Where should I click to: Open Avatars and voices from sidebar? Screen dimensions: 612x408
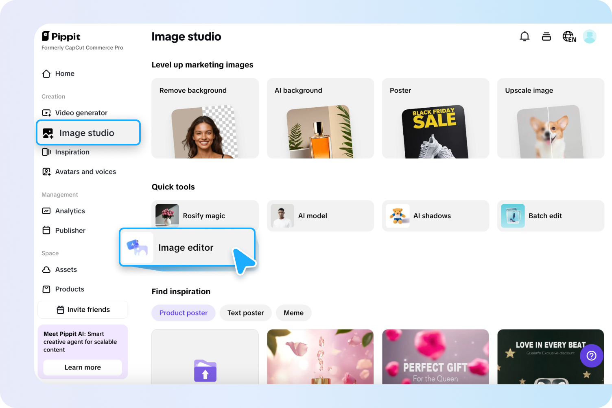point(85,171)
